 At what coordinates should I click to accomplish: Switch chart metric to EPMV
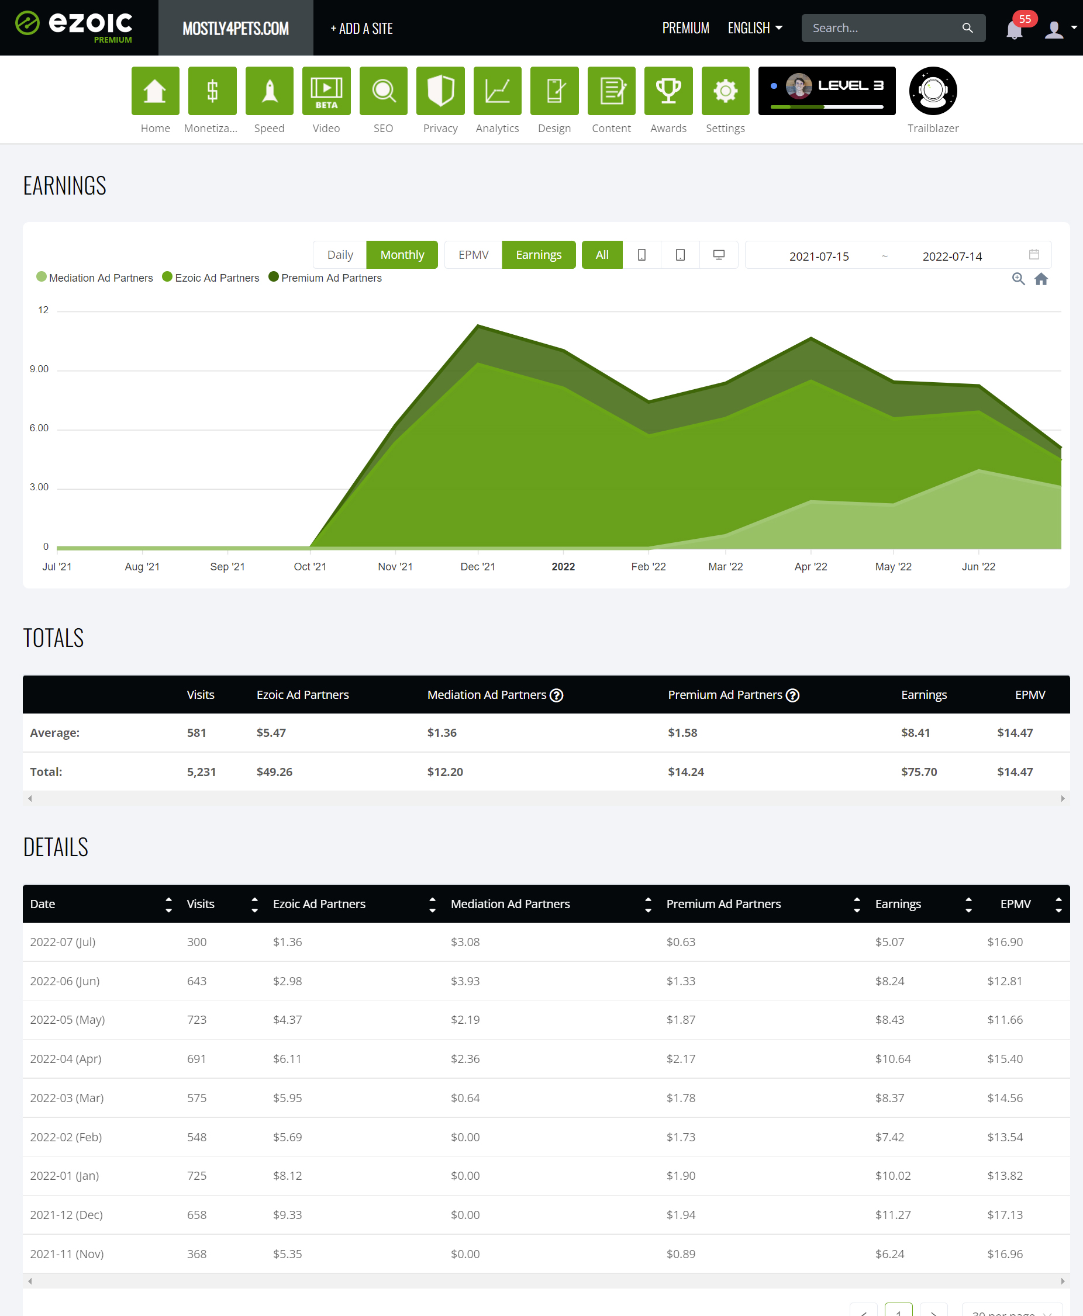point(474,255)
